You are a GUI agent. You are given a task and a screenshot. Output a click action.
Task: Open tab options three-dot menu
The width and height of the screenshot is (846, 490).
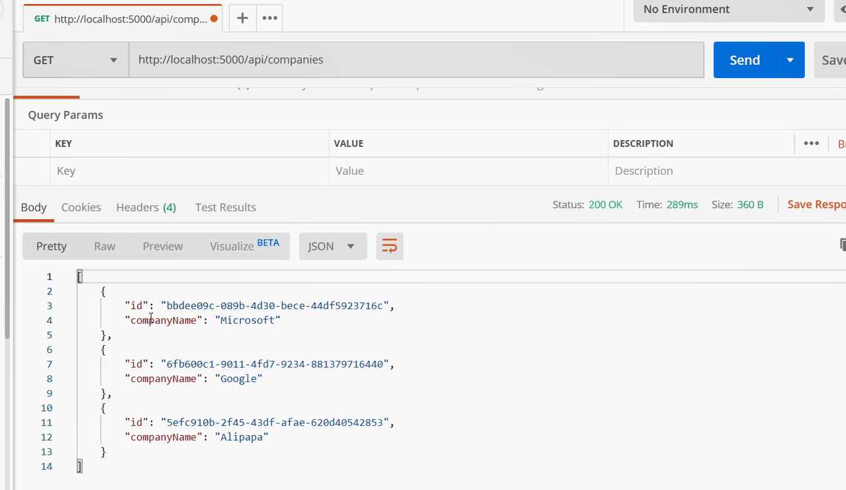[269, 18]
